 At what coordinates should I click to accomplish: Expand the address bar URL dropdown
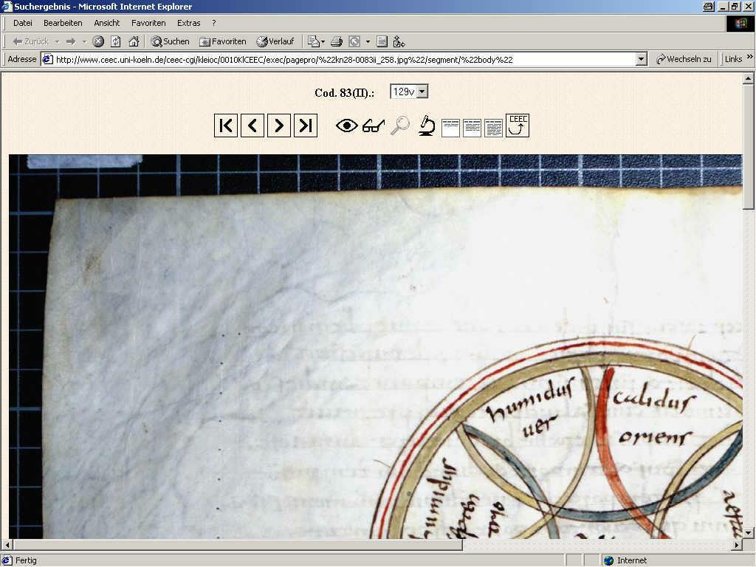tap(641, 59)
